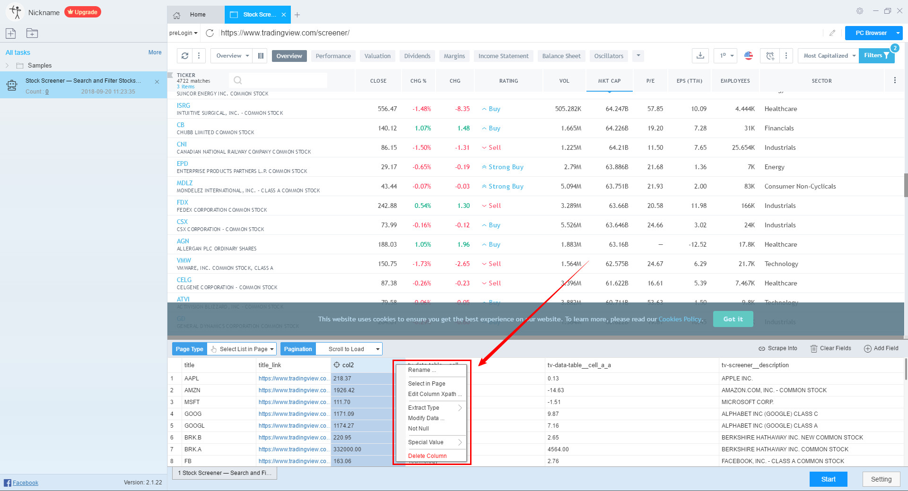Open the PC Browser dropdown arrow

point(898,33)
